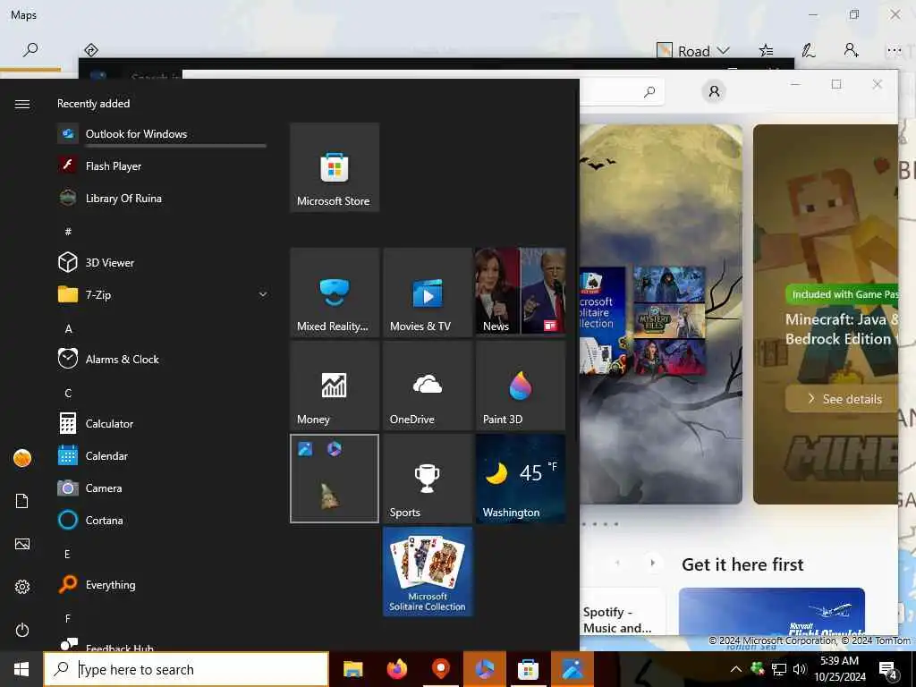Click Get it here first heading
This screenshot has width=916, height=687.
742,564
